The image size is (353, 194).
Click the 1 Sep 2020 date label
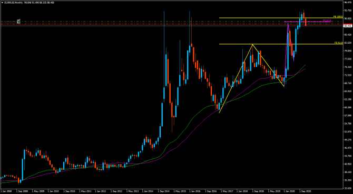[x=305, y=191]
